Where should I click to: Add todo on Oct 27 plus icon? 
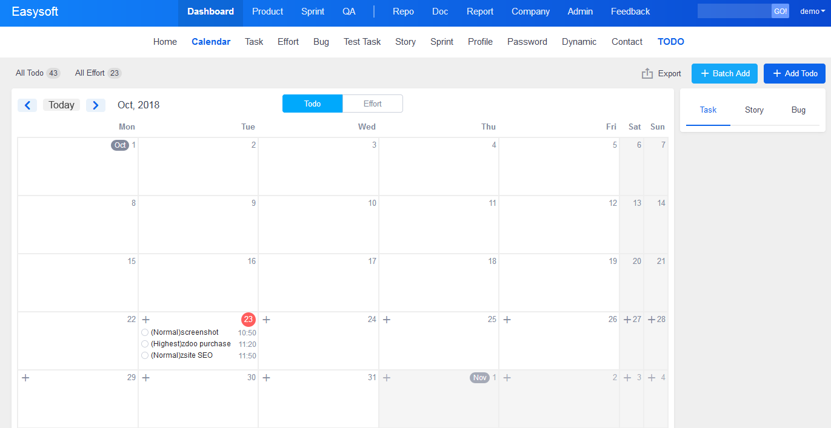[x=627, y=320]
